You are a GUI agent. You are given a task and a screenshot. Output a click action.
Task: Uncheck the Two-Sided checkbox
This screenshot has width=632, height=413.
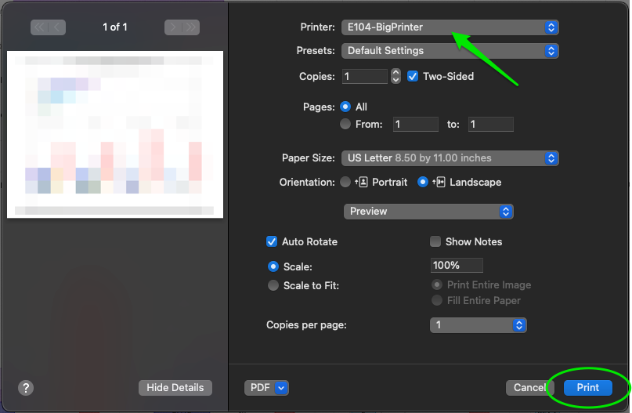pyautogui.click(x=413, y=76)
